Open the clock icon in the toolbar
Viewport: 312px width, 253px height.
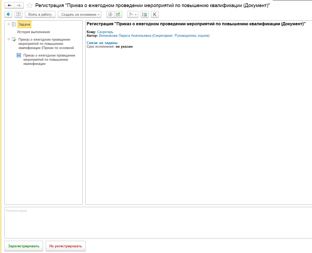[110, 14]
